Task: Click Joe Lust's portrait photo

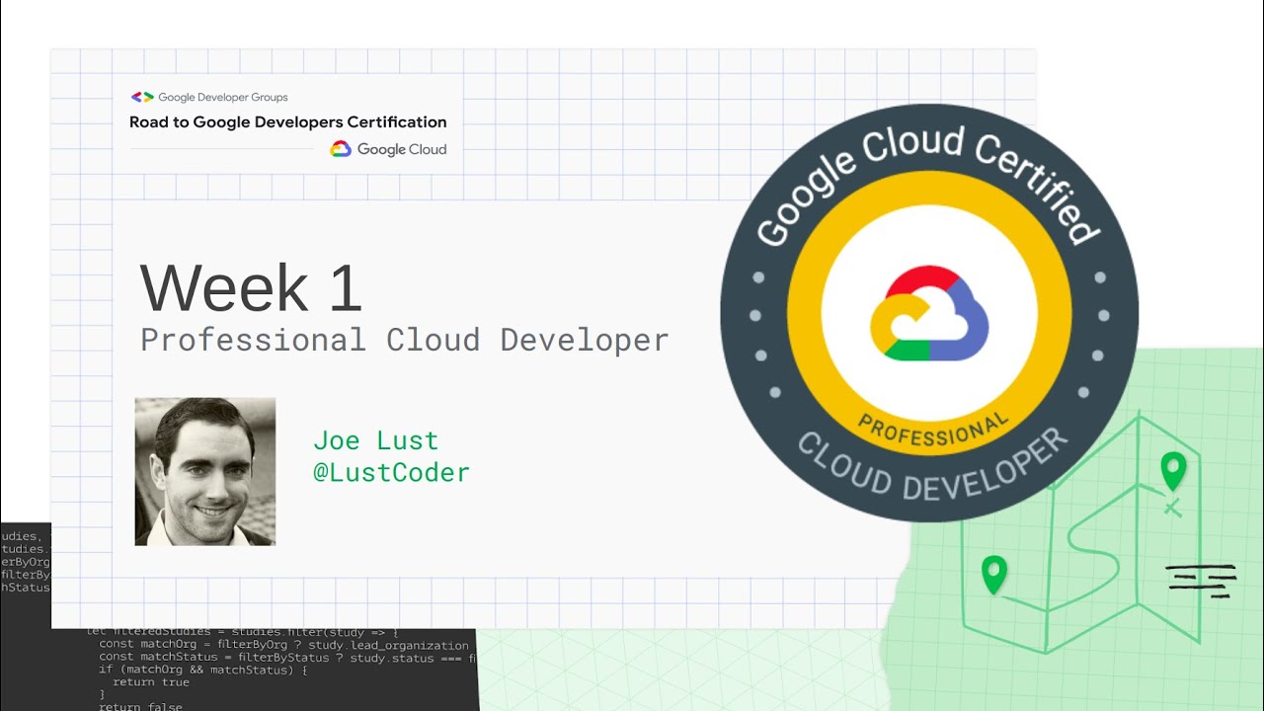Action: coord(205,471)
